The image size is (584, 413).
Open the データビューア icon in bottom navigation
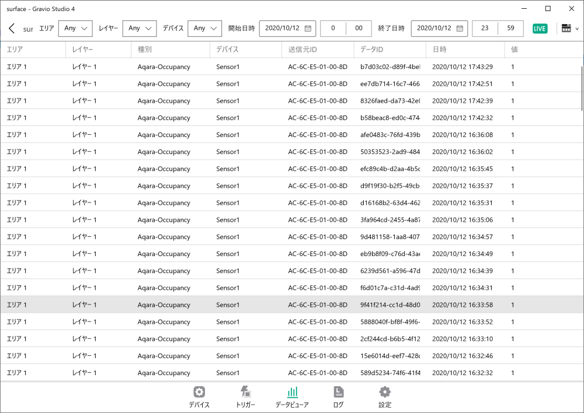tap(292, 392)
